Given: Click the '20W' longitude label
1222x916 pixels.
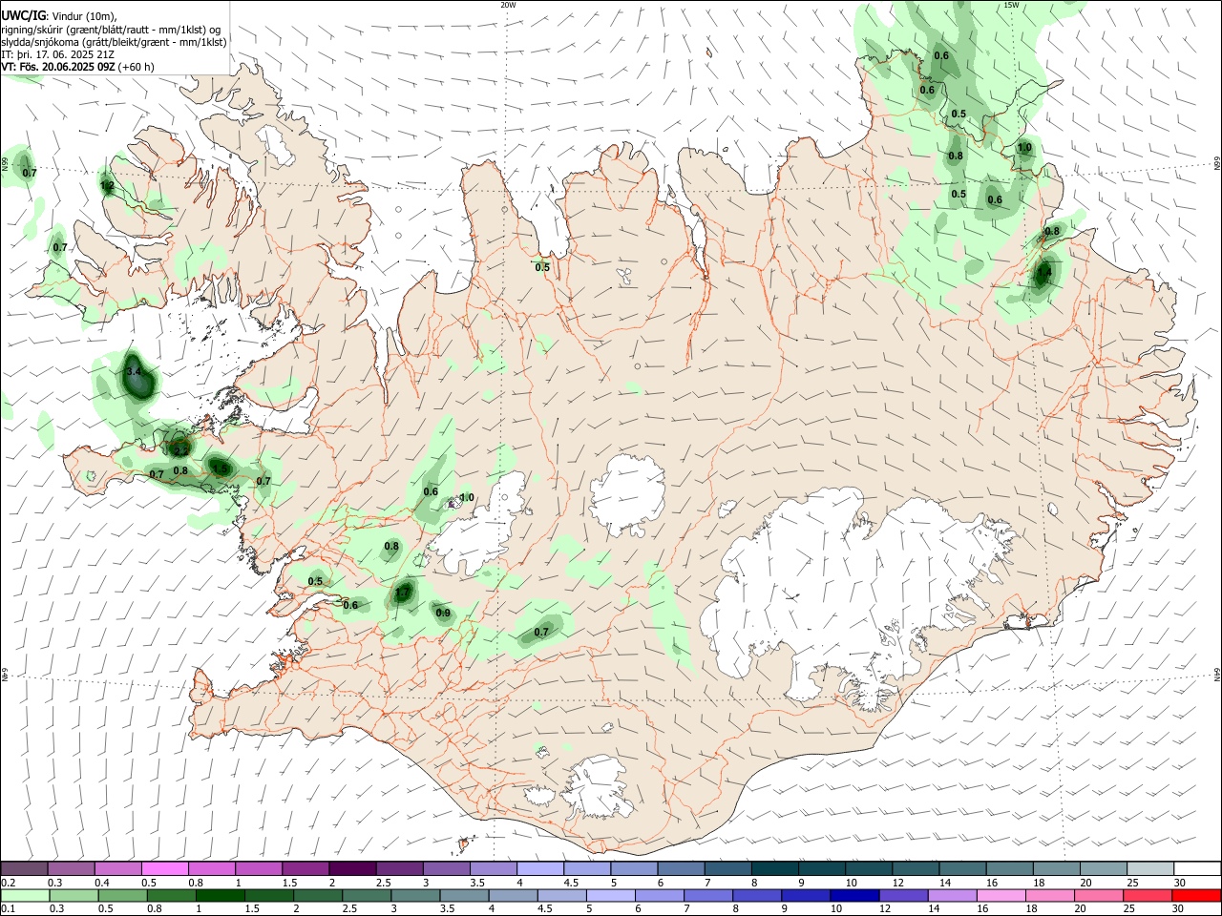Looking at the screenshot, I should point(508,5).
